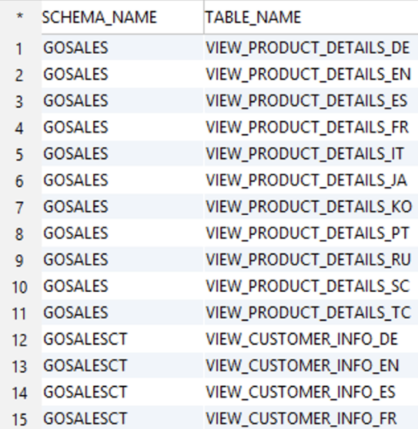Select row number 5 header

[20, 154]
